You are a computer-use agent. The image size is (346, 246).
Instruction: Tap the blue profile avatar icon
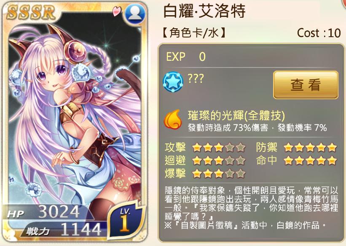(x=135, y=14)
